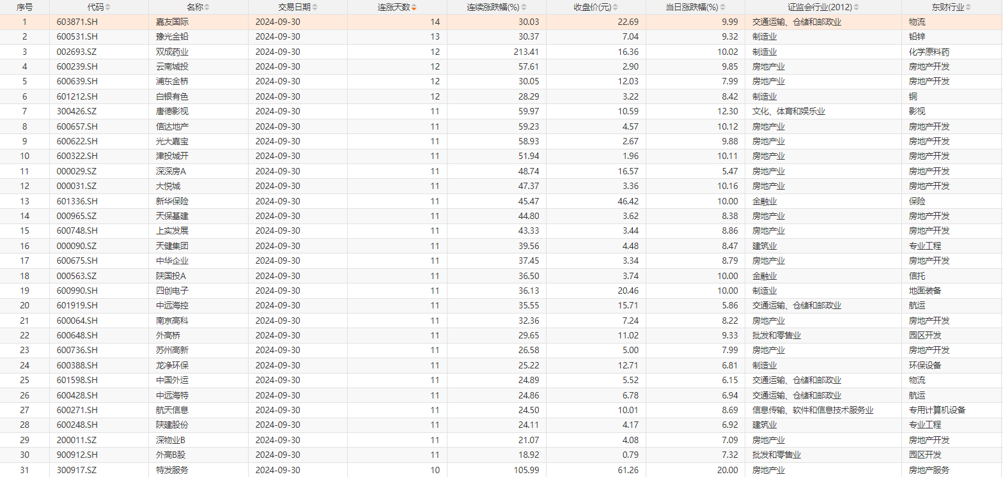
Task: Click the 铅锌 industry cell
Action: point(917,36)
